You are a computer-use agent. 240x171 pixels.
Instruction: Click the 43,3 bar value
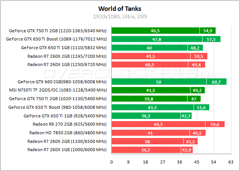[x=152, y=108]
